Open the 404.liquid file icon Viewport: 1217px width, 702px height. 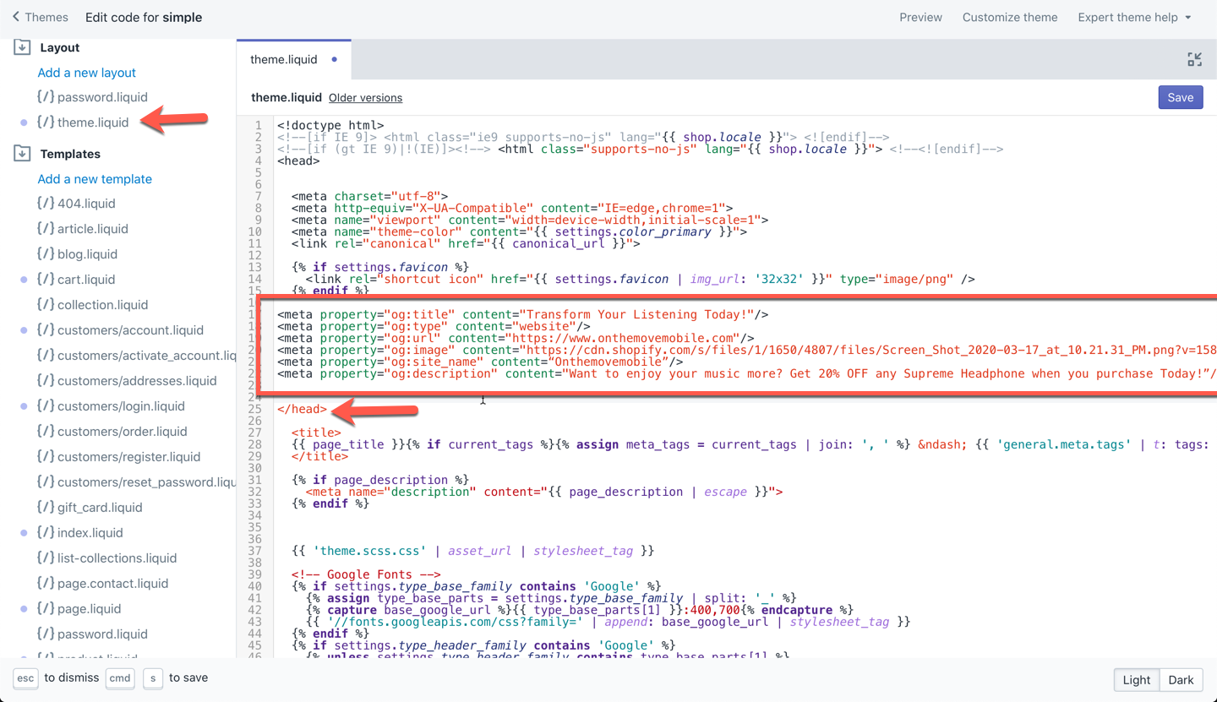click(47, 203)
